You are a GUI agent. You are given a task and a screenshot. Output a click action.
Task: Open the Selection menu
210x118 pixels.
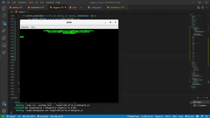22,2
